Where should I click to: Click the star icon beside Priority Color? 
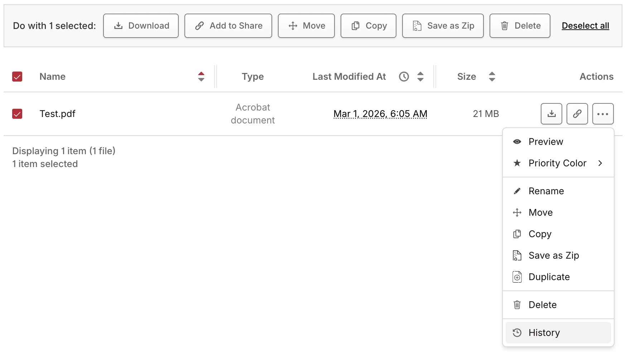click(517, 163)
